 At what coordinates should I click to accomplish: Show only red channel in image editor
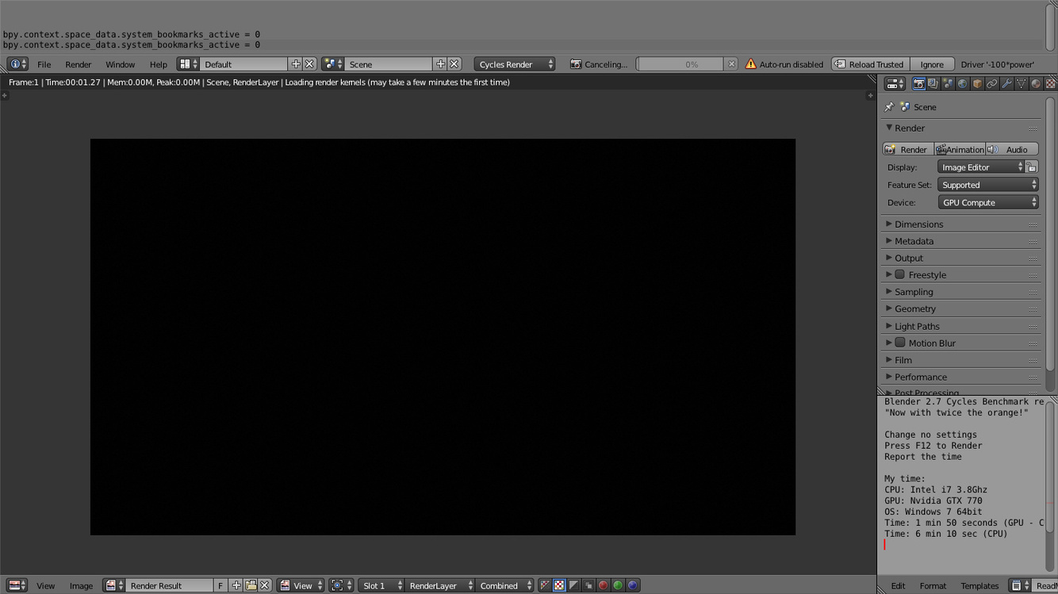point(603,585)
